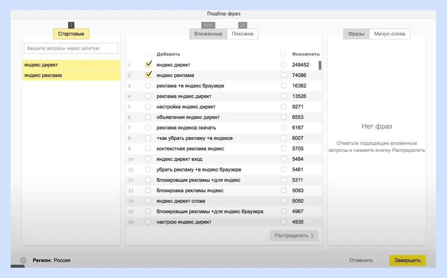Tick exclude checkbox next to 16362
Image resolution: width=447 pixels, height=278 pixels.
pos(284,86)
